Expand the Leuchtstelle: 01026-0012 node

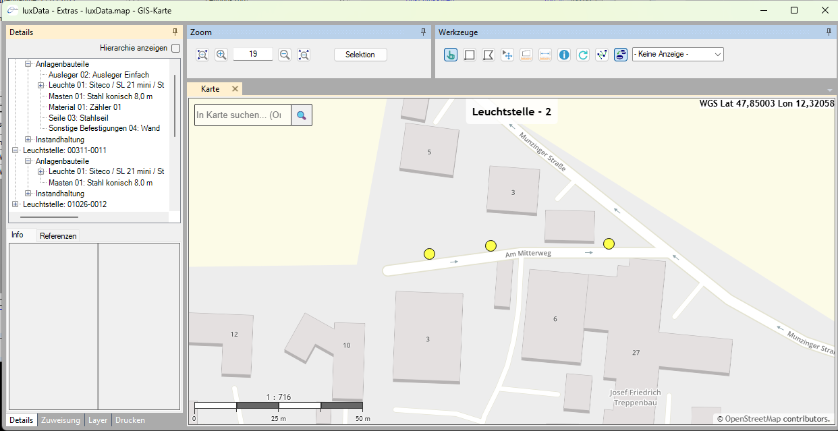[x=16, y=204]
